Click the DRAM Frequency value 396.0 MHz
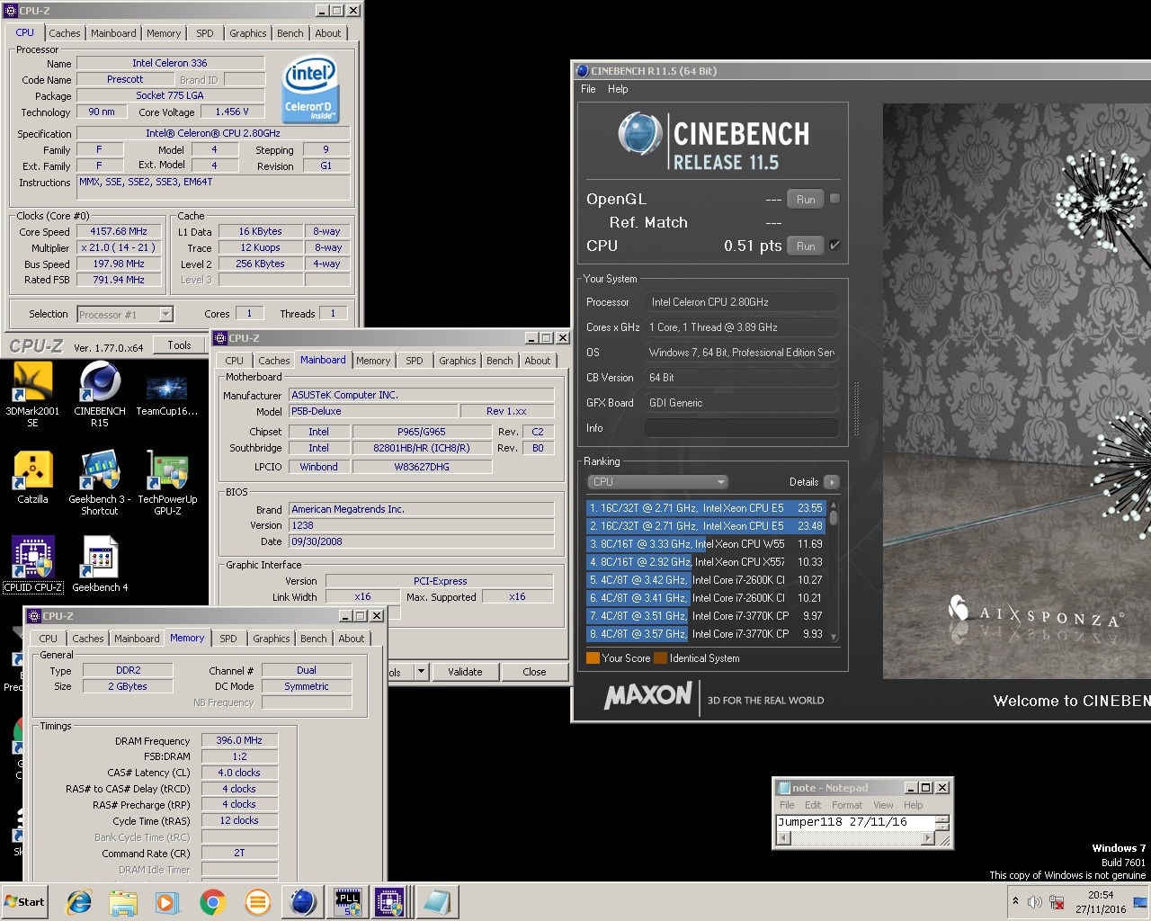 click(x=239, y=740)
